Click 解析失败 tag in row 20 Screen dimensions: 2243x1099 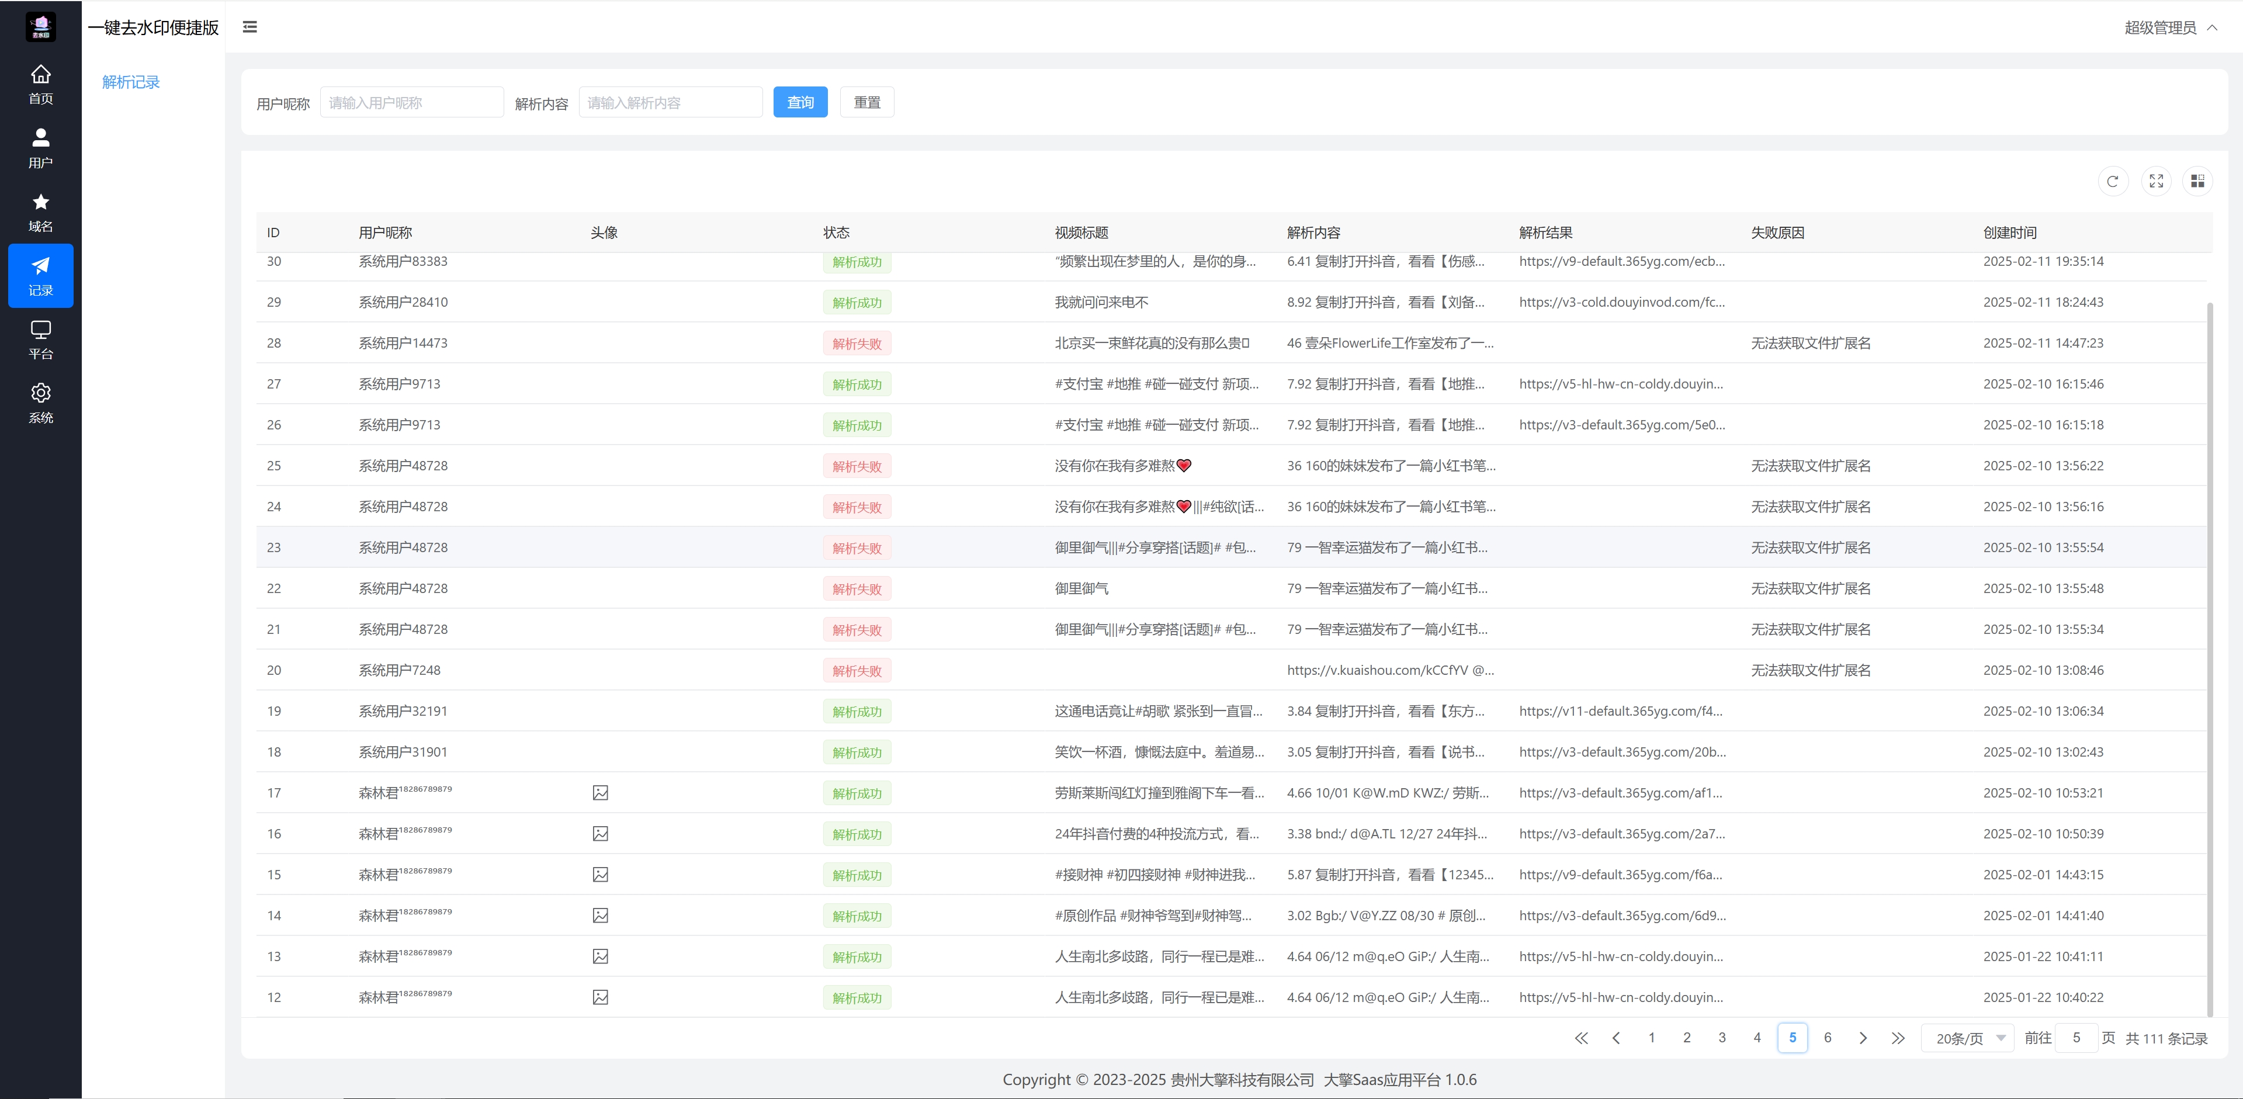pyautogui.click(x=857, y=671)
